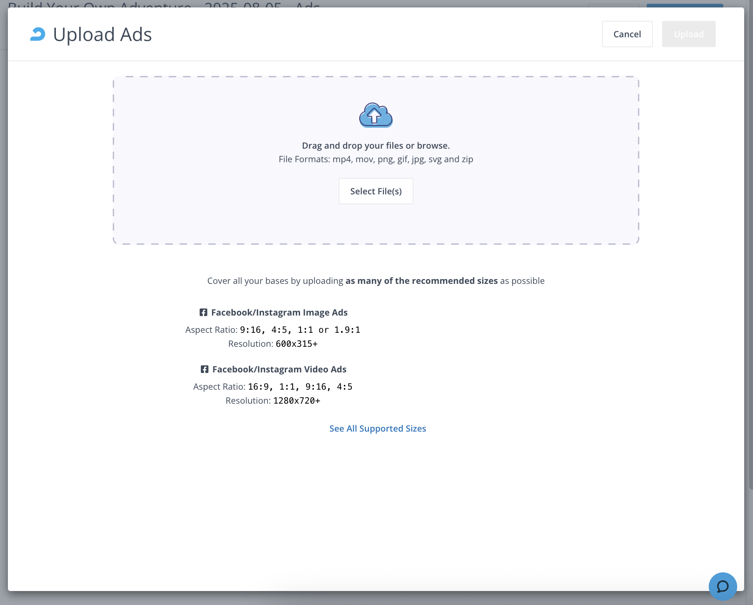
Task: Open the See All Supported Sizes link
Action: point(377,428)
